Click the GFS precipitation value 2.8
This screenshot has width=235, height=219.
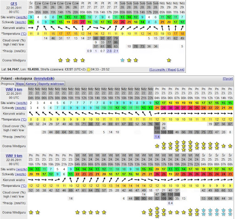pyautogui.click(x=109, y=51)
